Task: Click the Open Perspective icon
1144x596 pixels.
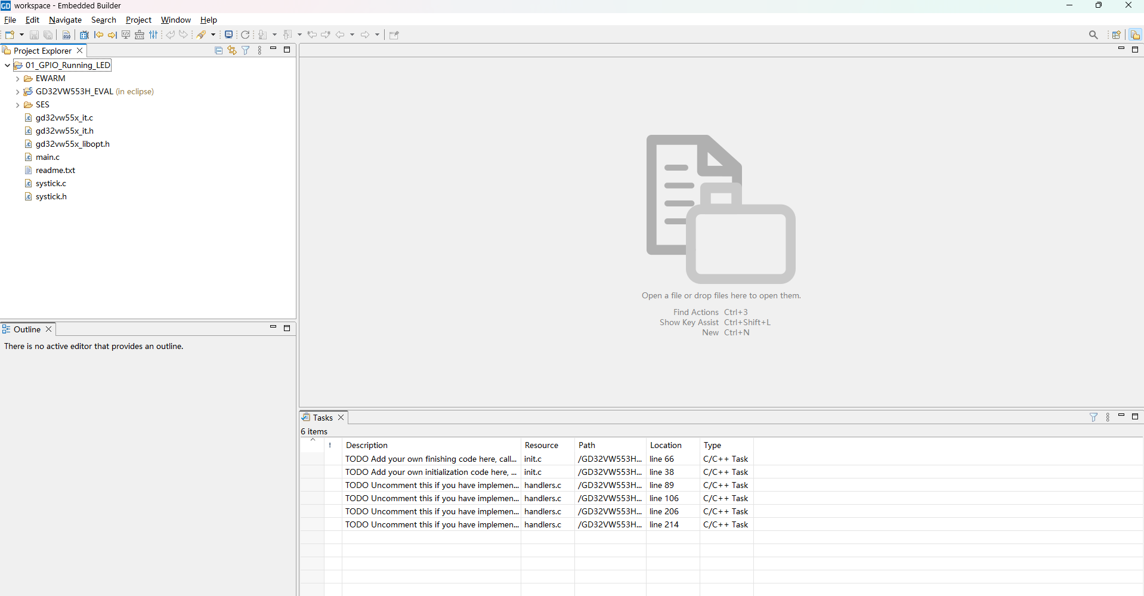Action: tap(1116, 35)
